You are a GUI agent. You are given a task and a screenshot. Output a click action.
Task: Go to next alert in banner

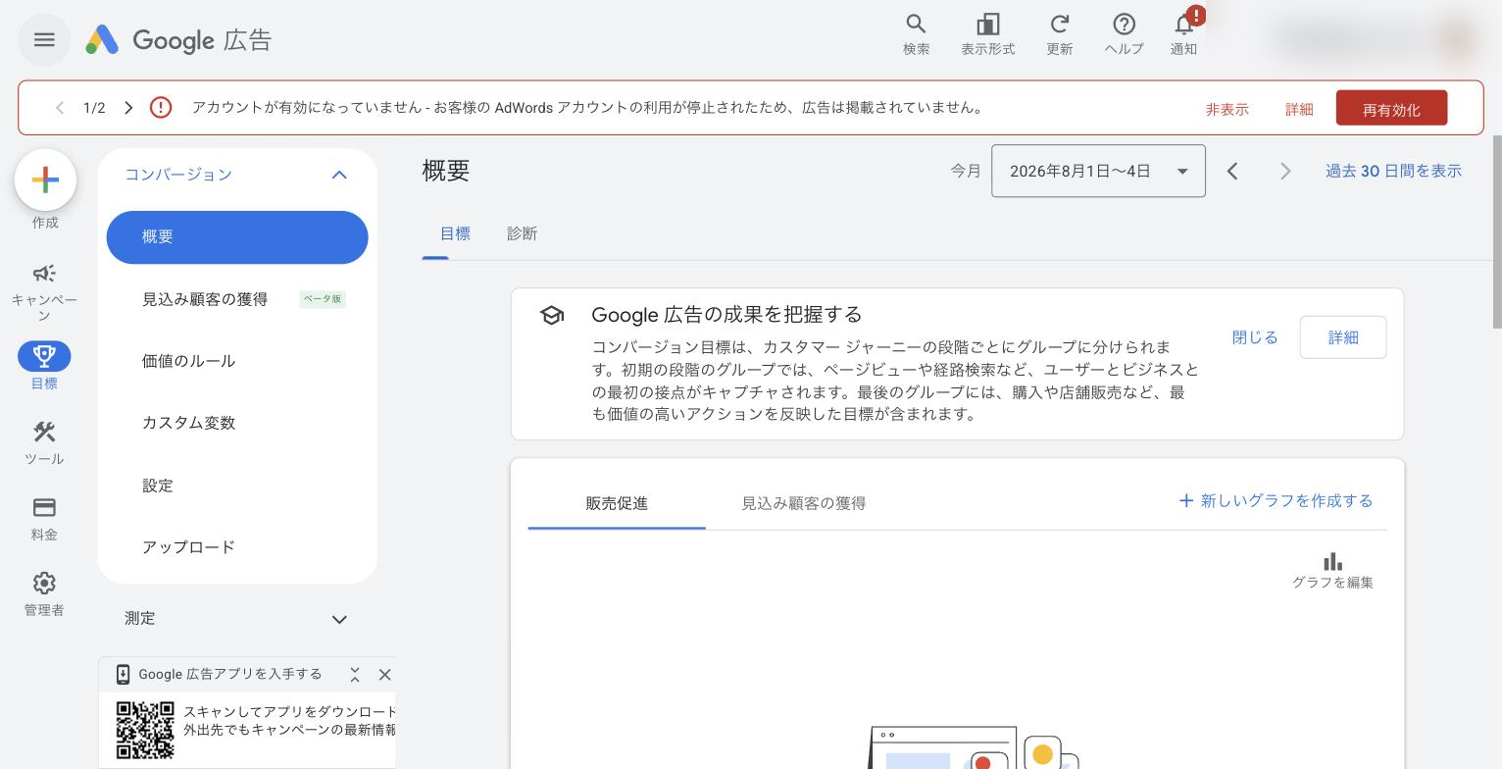(x=128, y=108)
